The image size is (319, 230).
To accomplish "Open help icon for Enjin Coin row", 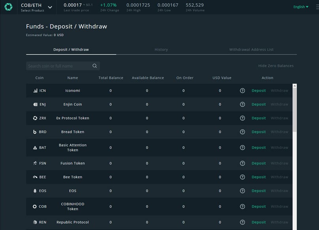I will pos(242,104).
